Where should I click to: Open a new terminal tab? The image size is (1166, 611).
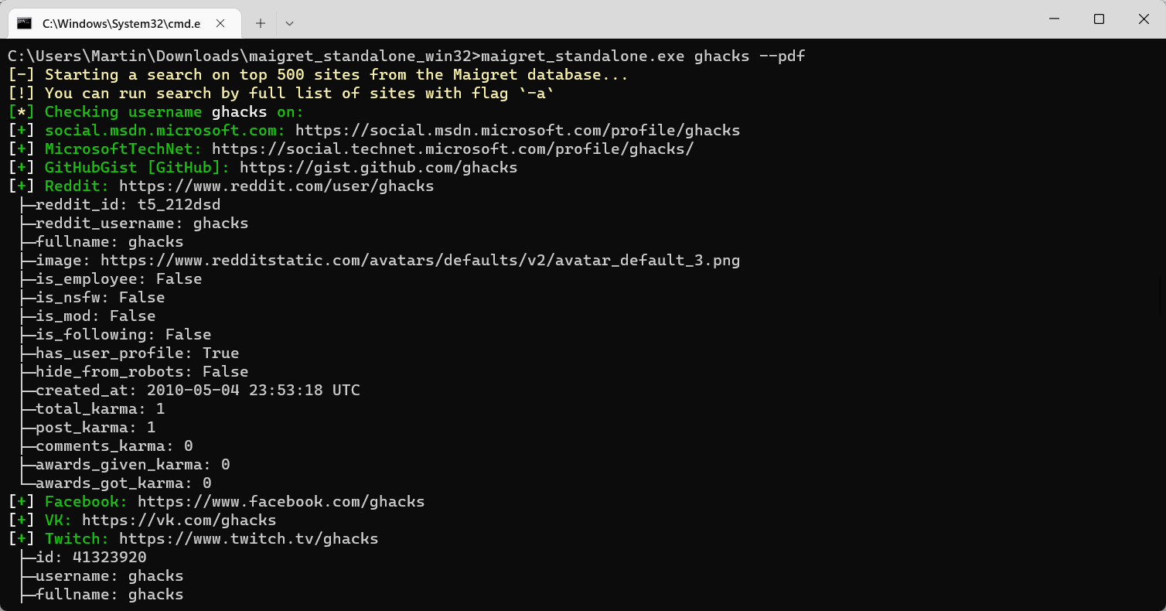pyautogui.click(x=261, y=23)
